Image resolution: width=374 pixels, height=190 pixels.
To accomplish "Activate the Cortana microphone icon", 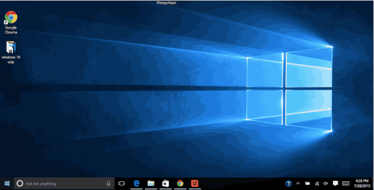I will [x=108, y=183].
